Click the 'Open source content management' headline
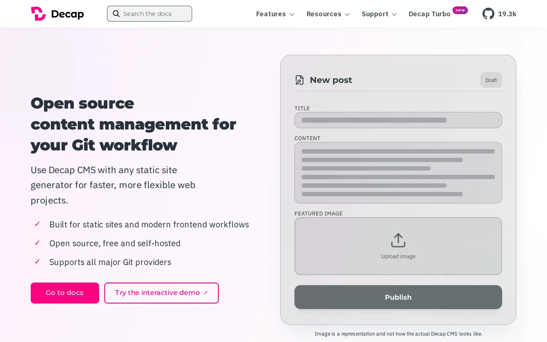Viewport: 547px width, 342px height. pos(133,124)
